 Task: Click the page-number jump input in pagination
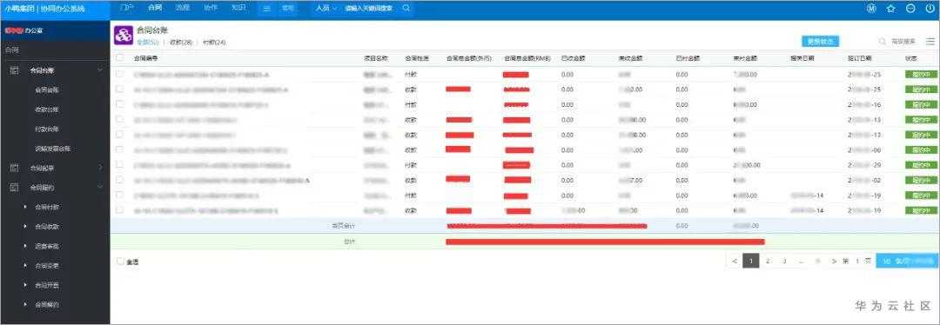click(857, 261)
